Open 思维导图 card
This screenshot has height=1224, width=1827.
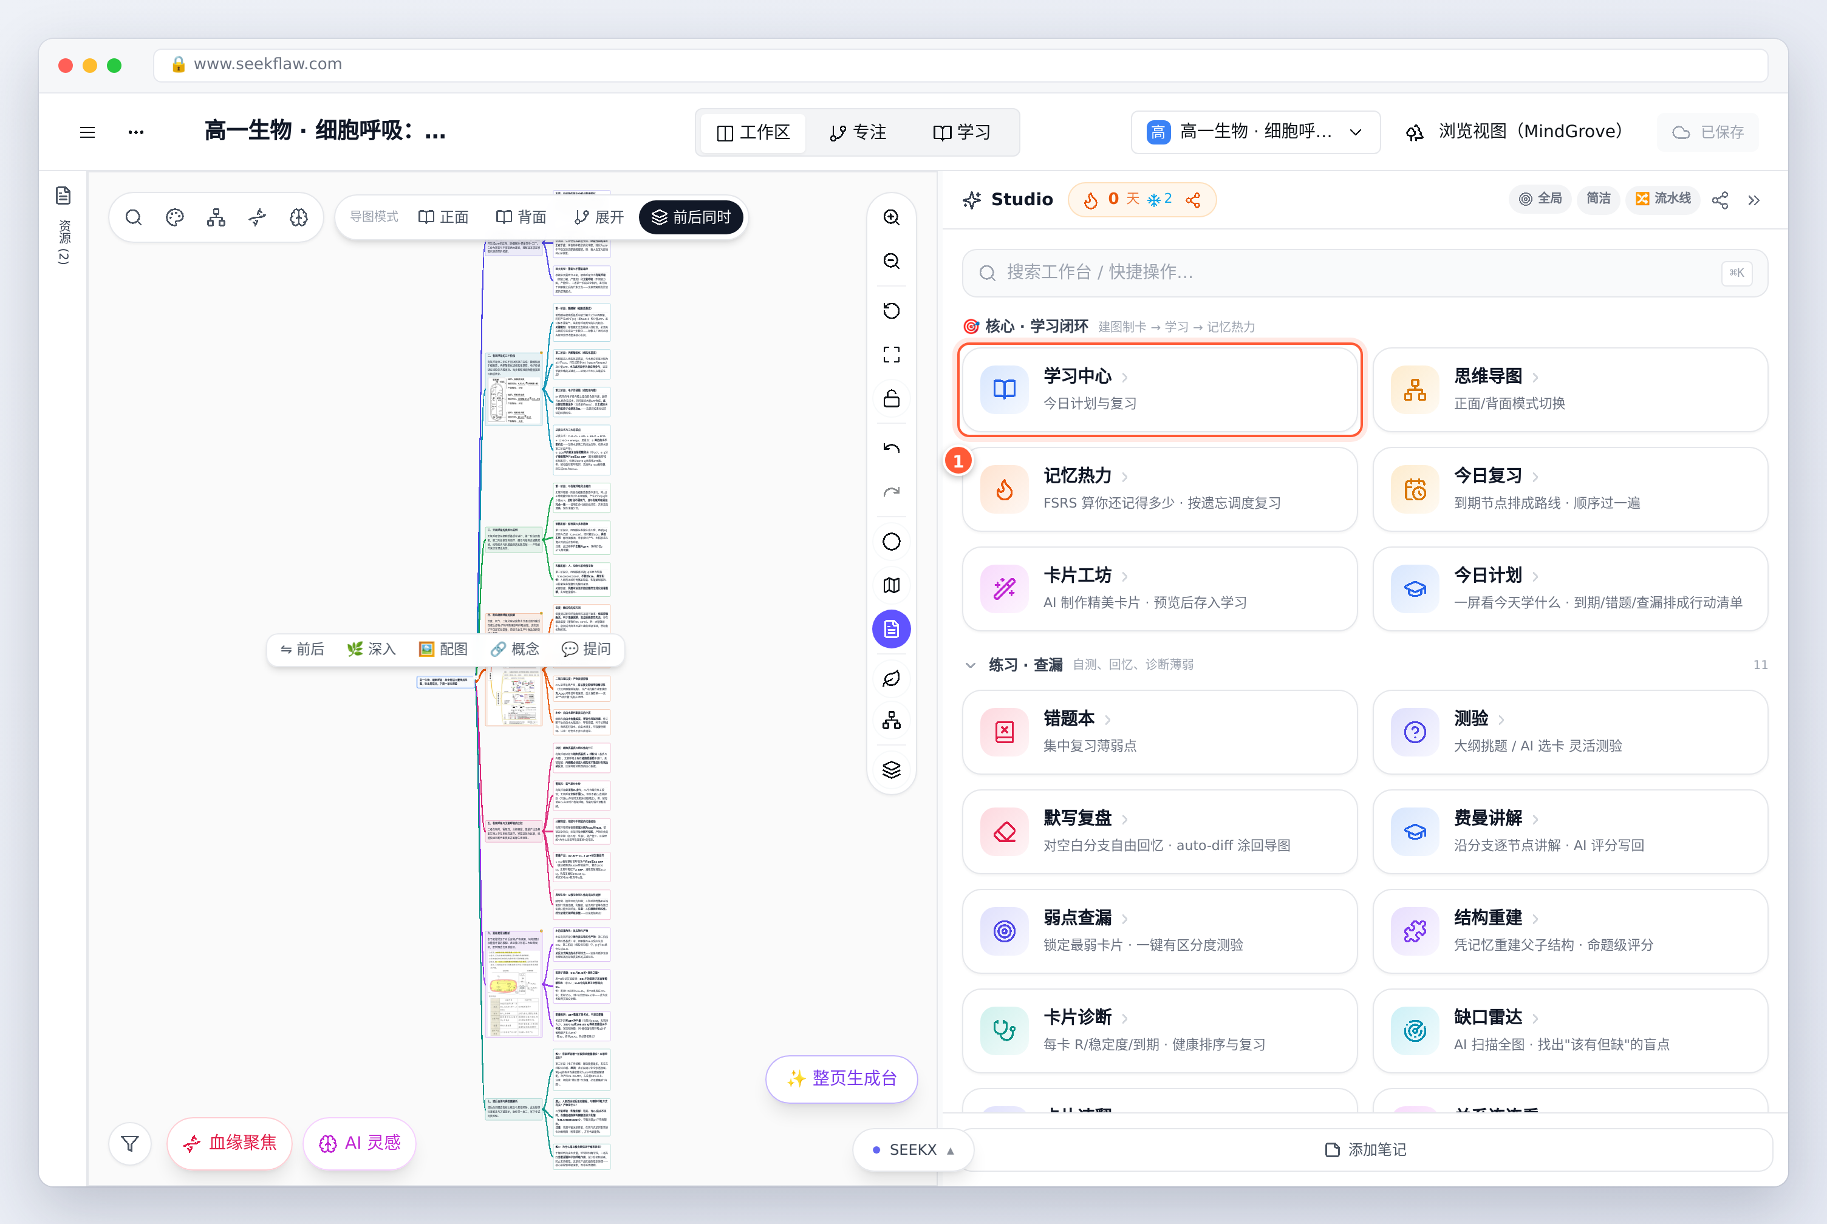(x=1570, y=390)
